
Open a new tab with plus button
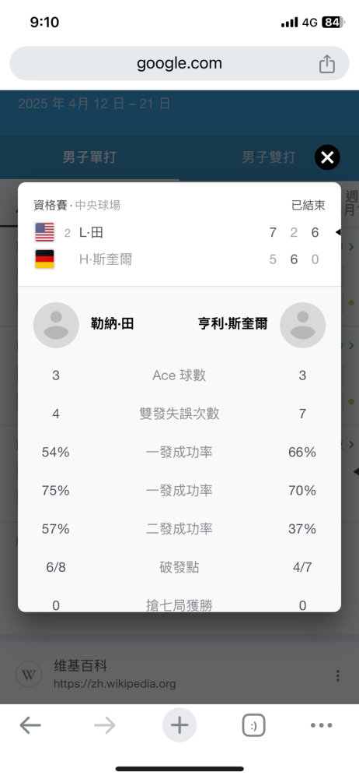point(179,725)
